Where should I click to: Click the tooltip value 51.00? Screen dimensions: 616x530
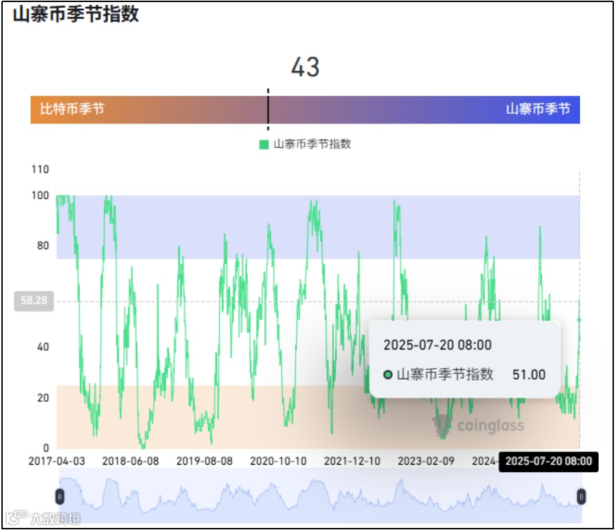pos(528,375)
